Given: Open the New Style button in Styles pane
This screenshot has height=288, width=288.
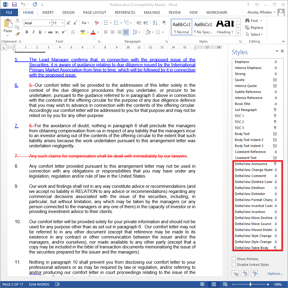Looking at the screenshot, I should coord(235,274).
